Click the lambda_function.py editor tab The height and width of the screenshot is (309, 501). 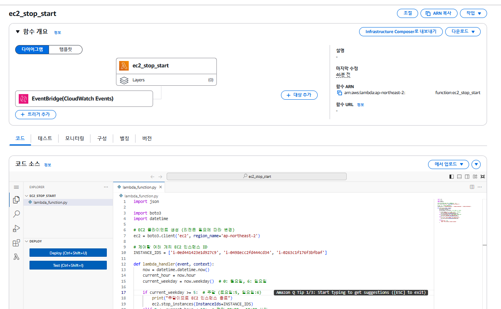pyautogui.click(x=139, y=187)
